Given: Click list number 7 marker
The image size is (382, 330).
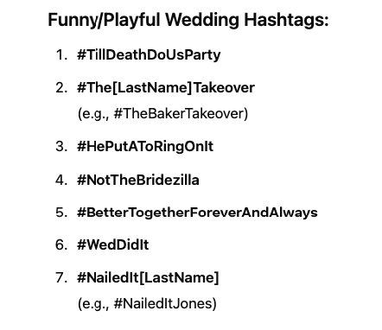Looking at the screenshot, I should click(61, 278).
